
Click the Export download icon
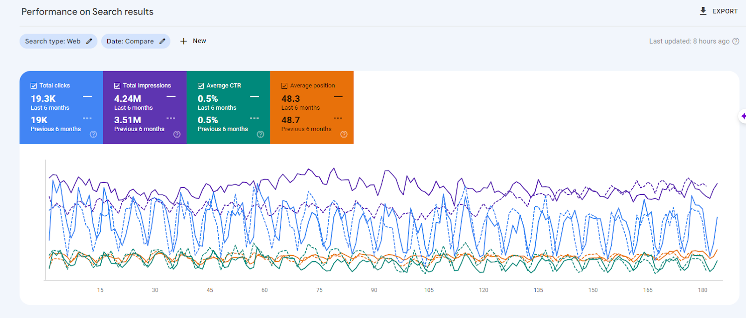click(703, 11)
